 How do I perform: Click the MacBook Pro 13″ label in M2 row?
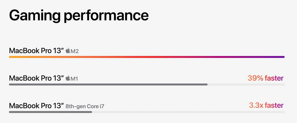pyautogui.click(x=36, y=51)
